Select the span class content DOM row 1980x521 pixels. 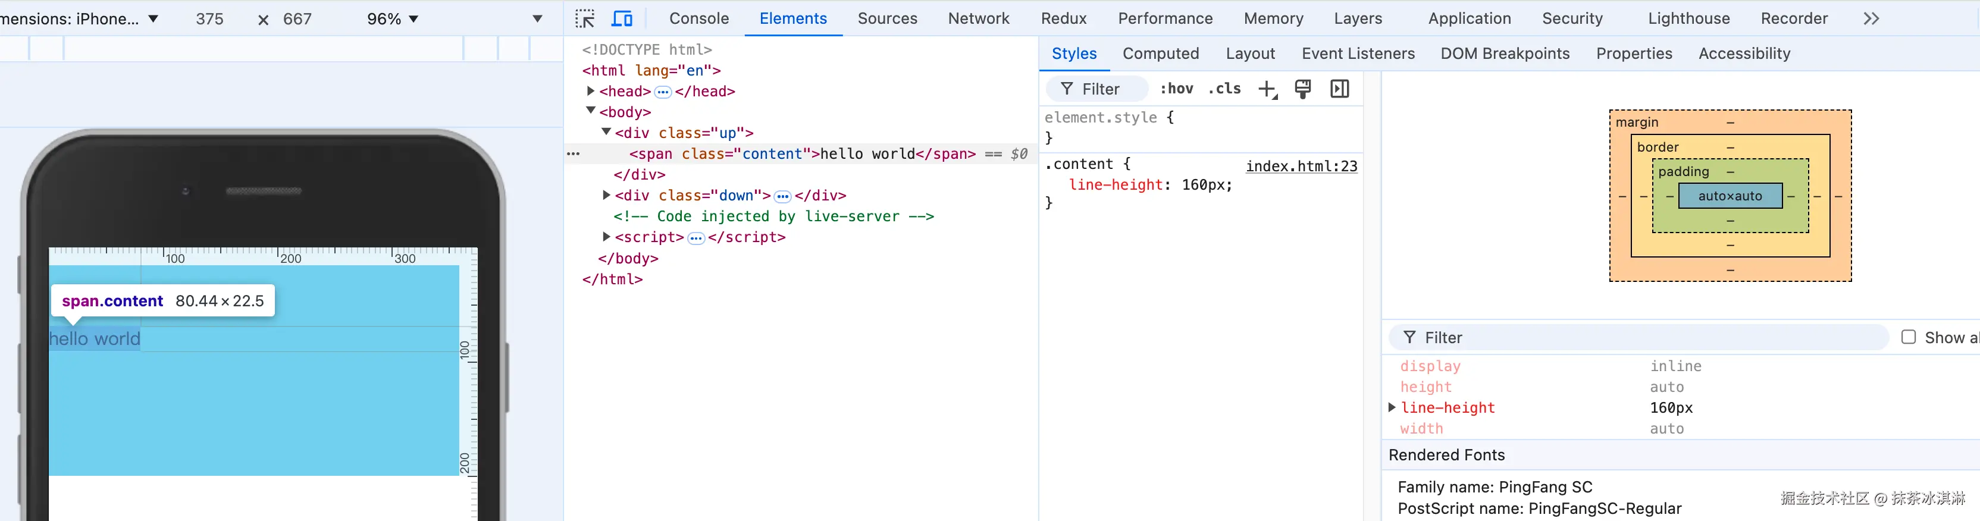801,153
